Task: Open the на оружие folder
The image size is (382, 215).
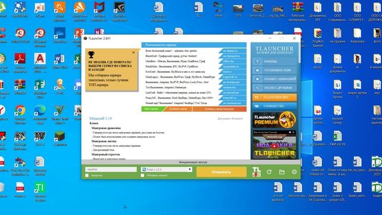Action: tap(337, 35)
